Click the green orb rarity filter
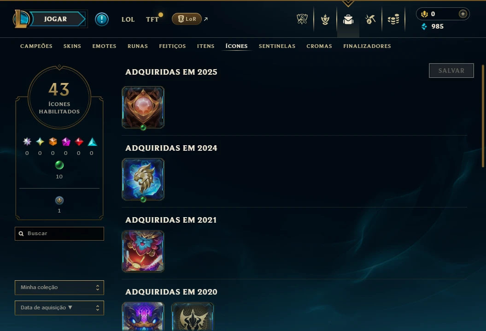 click(59, 165)
